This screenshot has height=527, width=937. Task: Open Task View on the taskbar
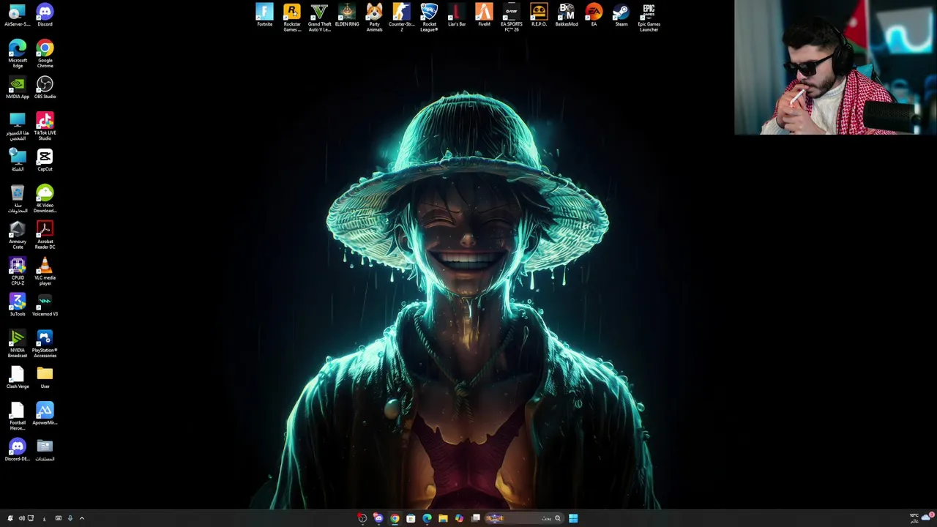click(x=475, y=518)
